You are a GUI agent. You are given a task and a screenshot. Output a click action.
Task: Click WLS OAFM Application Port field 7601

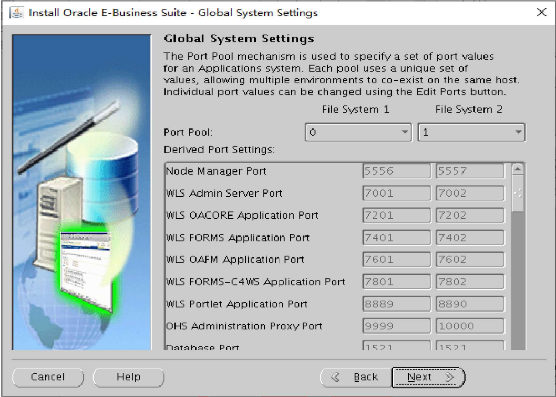396,260
